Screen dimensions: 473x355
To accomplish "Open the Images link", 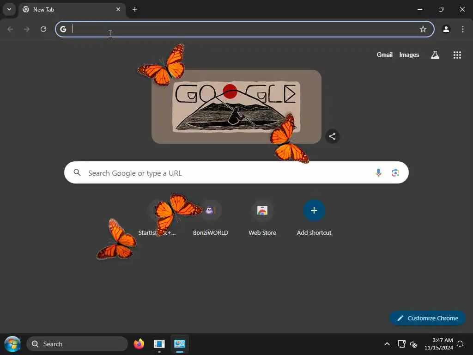I will click(x=409, y=55).
